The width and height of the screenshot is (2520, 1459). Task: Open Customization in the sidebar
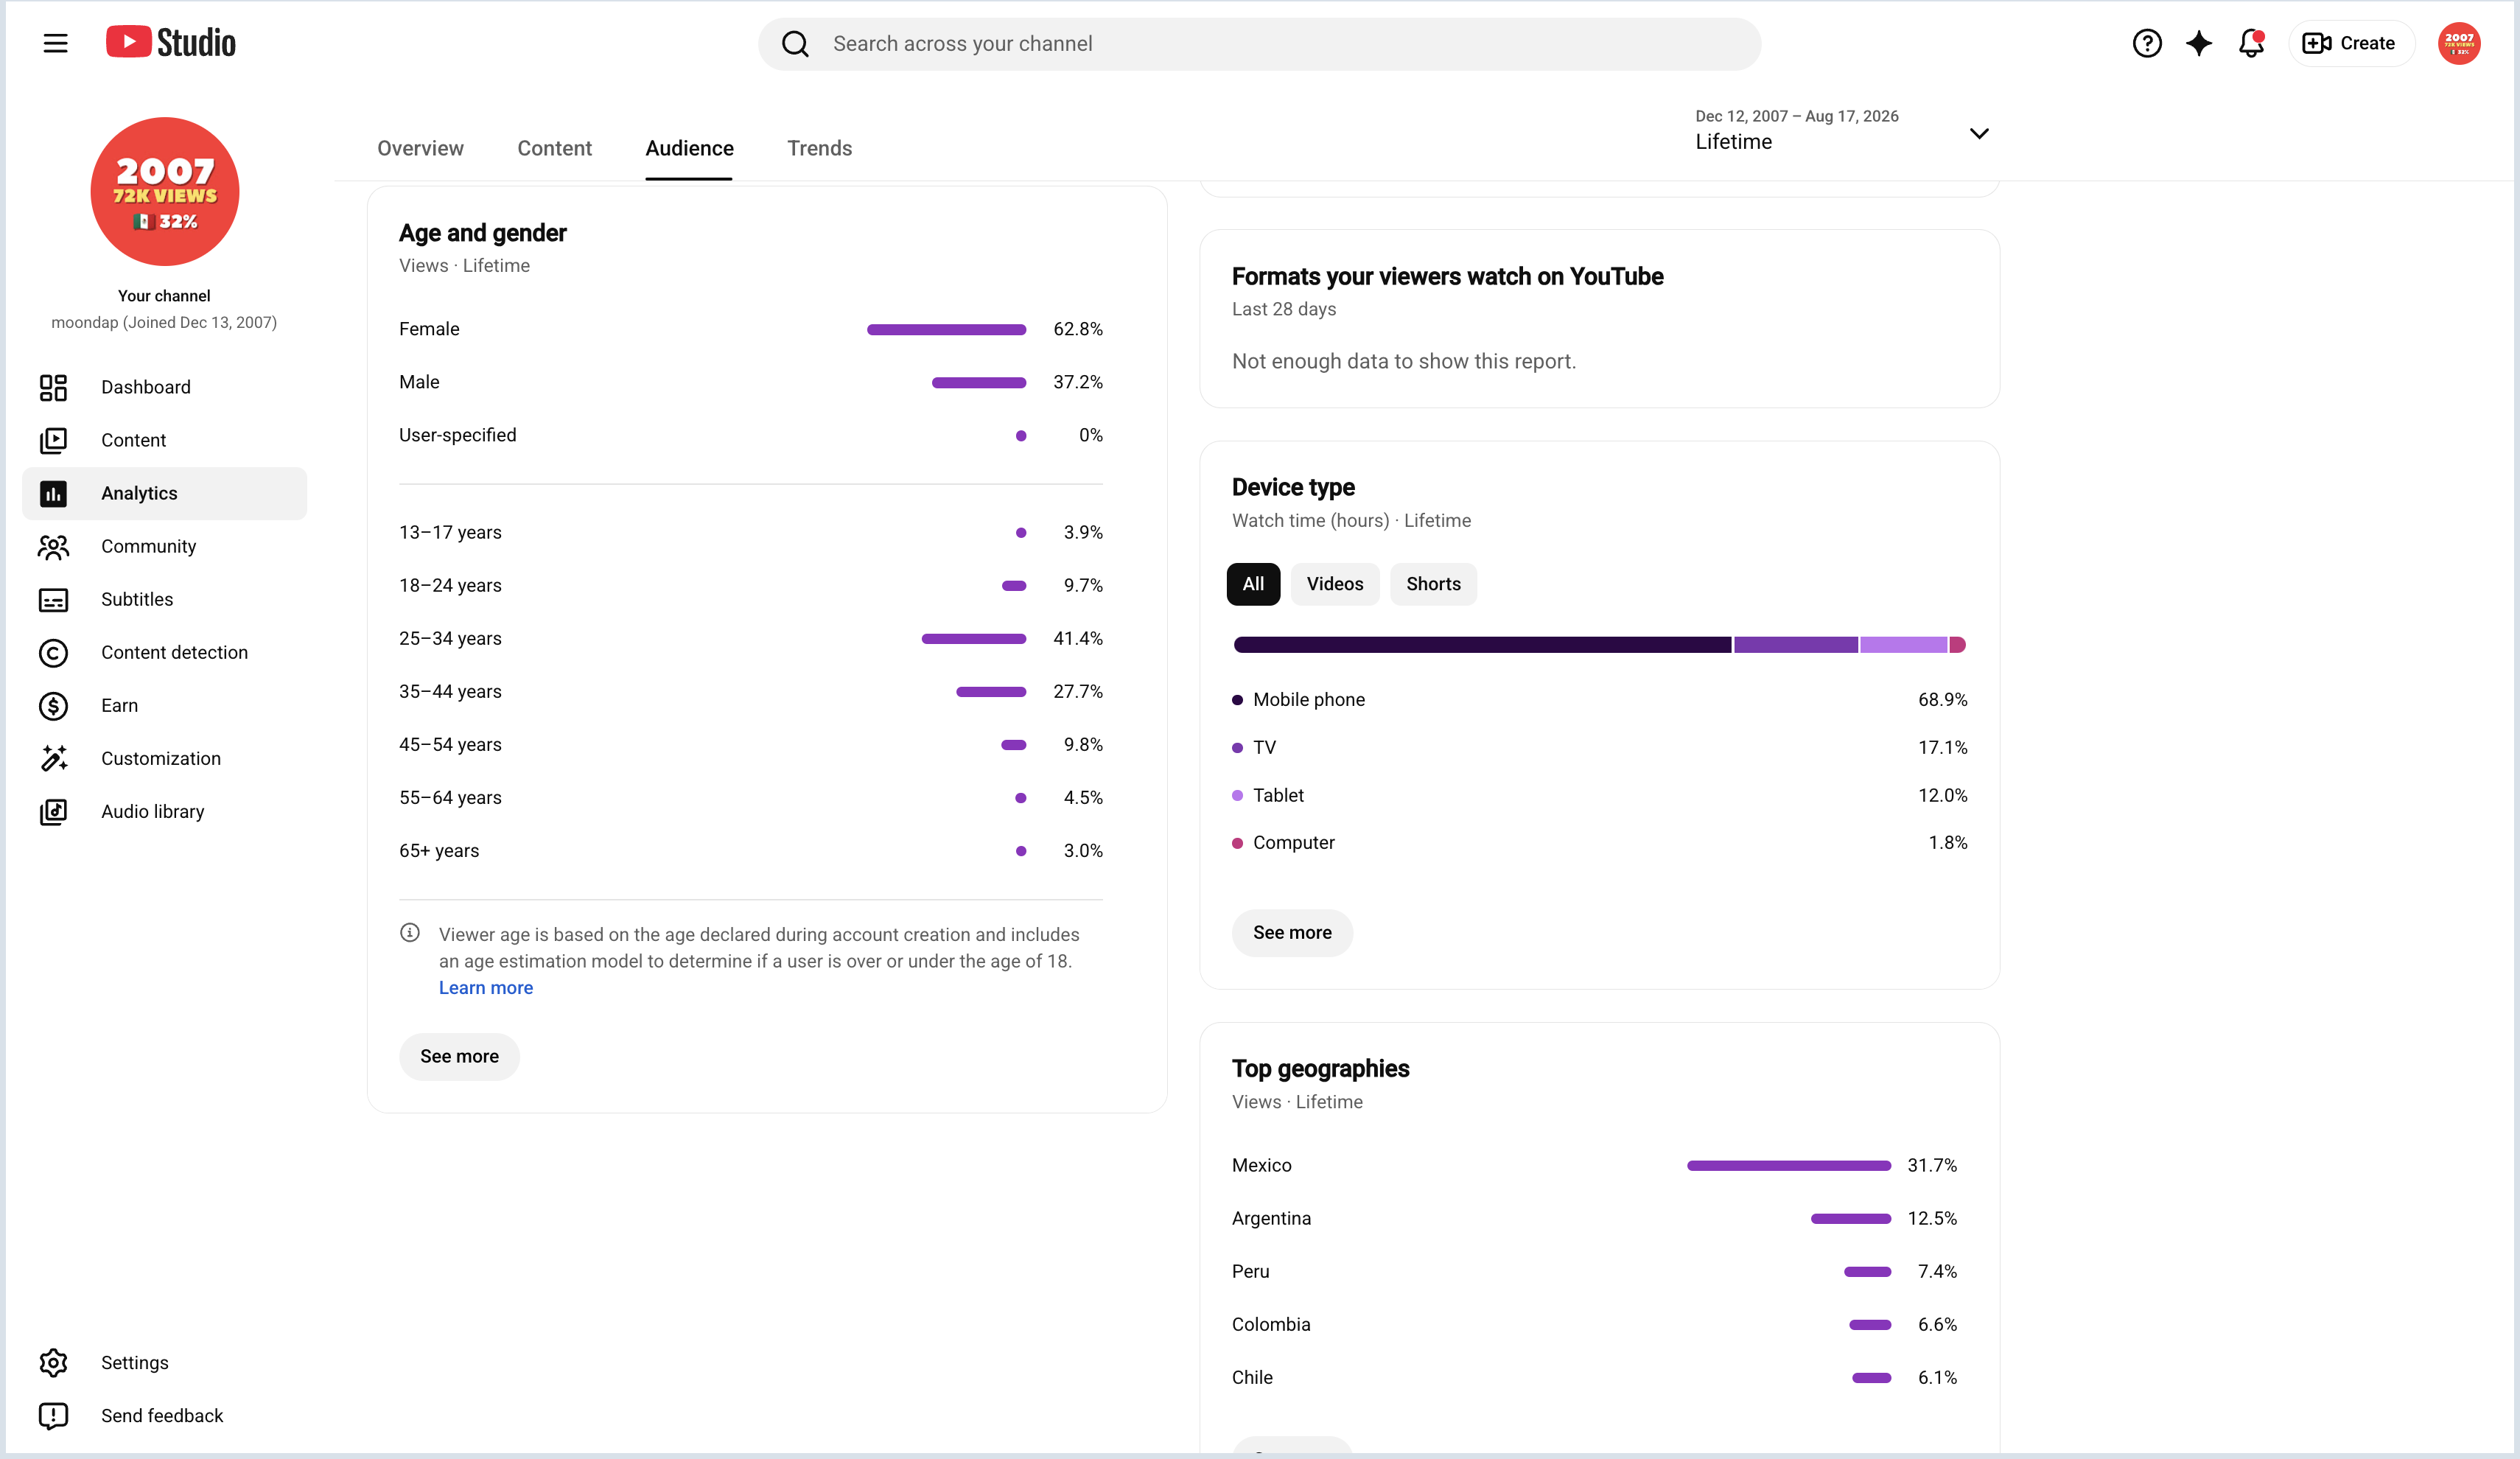[165, 758]
